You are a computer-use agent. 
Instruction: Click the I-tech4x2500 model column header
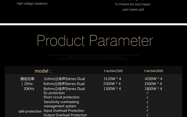[113, 71]
